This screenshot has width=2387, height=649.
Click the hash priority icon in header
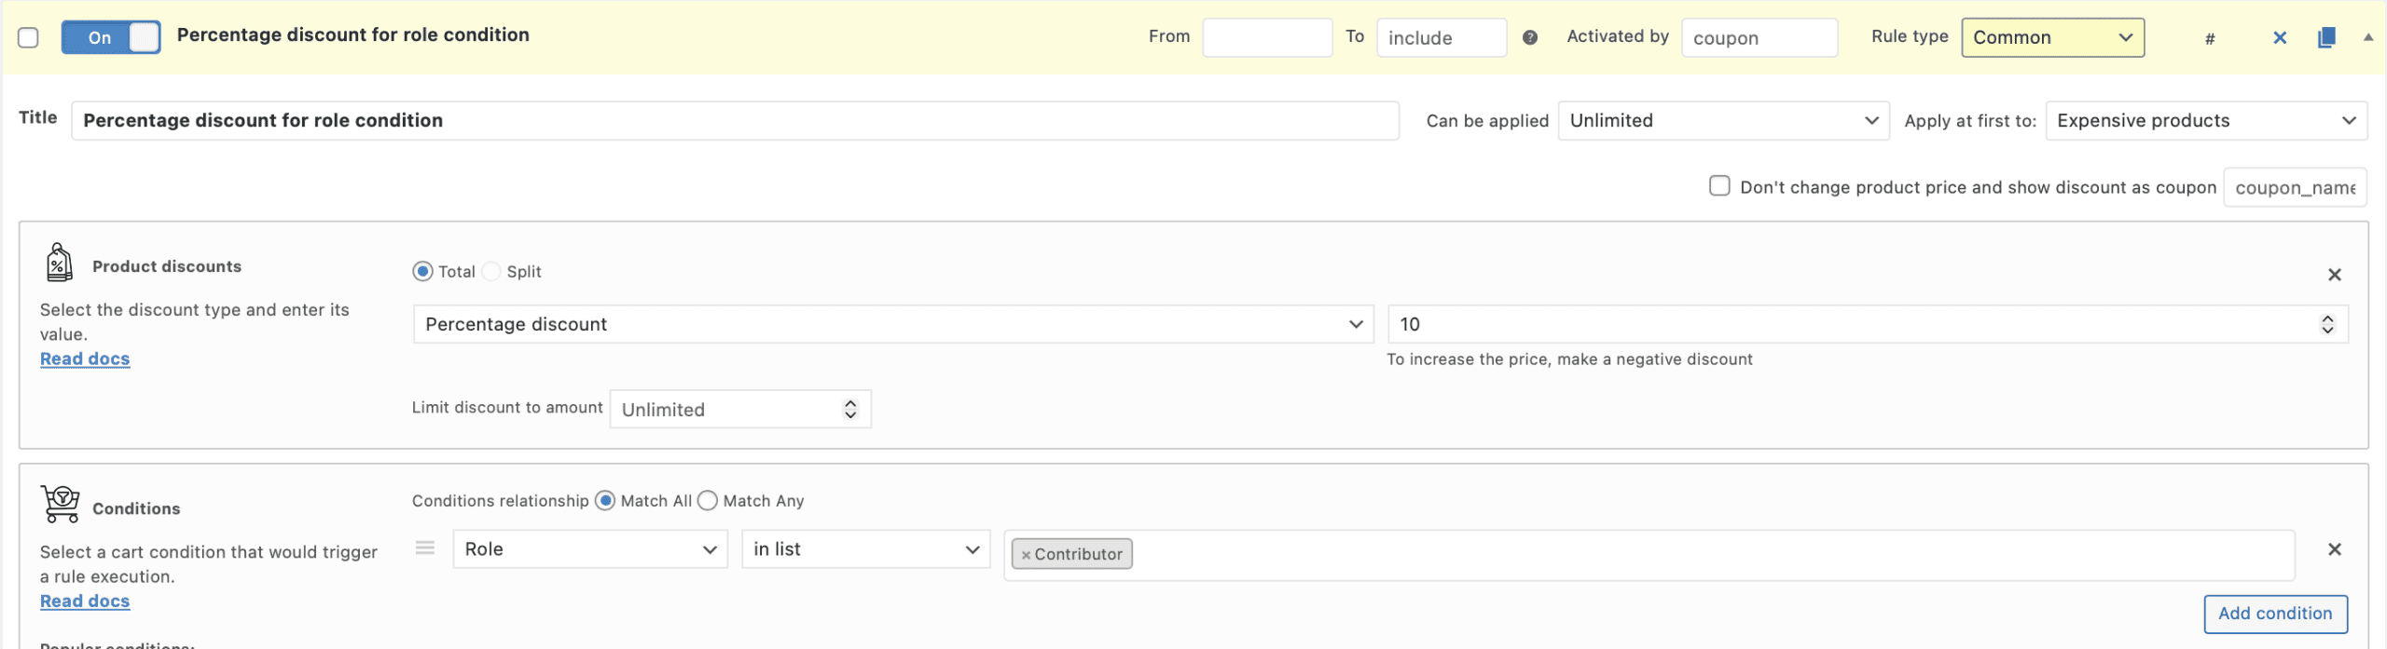click(x=2209, y=38)
